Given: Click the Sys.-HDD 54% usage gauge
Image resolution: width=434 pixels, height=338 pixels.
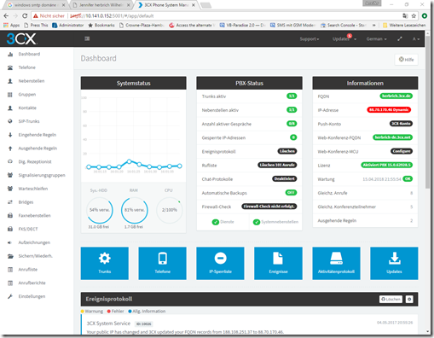Looking at the screenshot, I should tap(100, 210).
